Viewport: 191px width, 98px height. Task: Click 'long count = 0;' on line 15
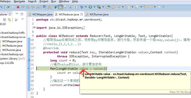click(63, 60)
